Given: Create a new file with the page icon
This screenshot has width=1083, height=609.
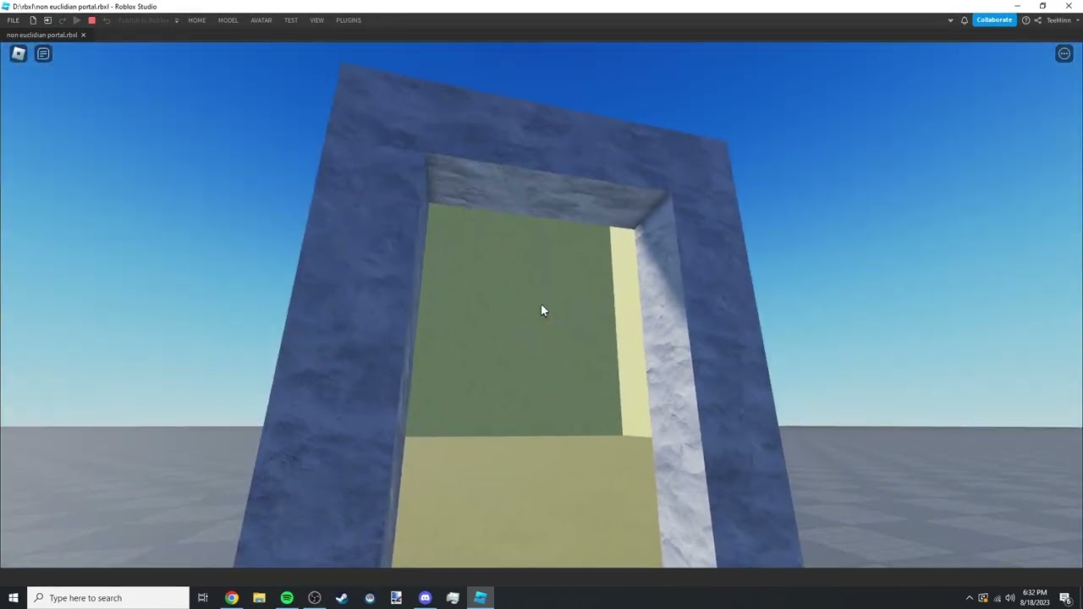Looking at the screenshot, I should click(x=33, y=20).
